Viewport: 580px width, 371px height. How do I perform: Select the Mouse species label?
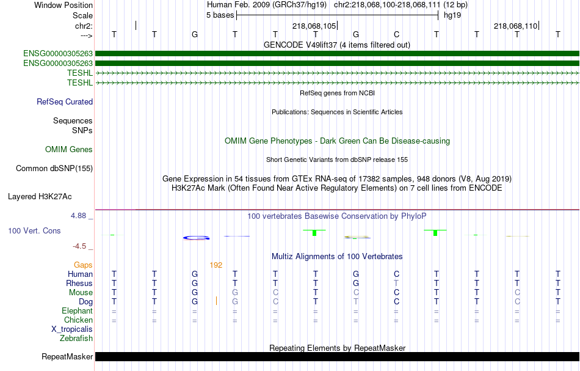coord(81,293)
